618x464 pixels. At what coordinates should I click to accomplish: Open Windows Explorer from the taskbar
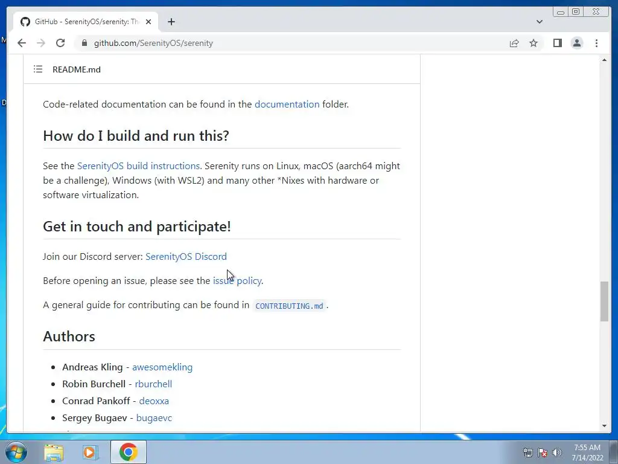point(54,452)
